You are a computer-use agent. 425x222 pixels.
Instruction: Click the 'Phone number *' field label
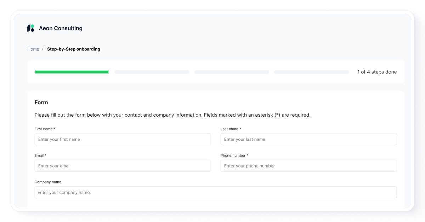point(235,155)
